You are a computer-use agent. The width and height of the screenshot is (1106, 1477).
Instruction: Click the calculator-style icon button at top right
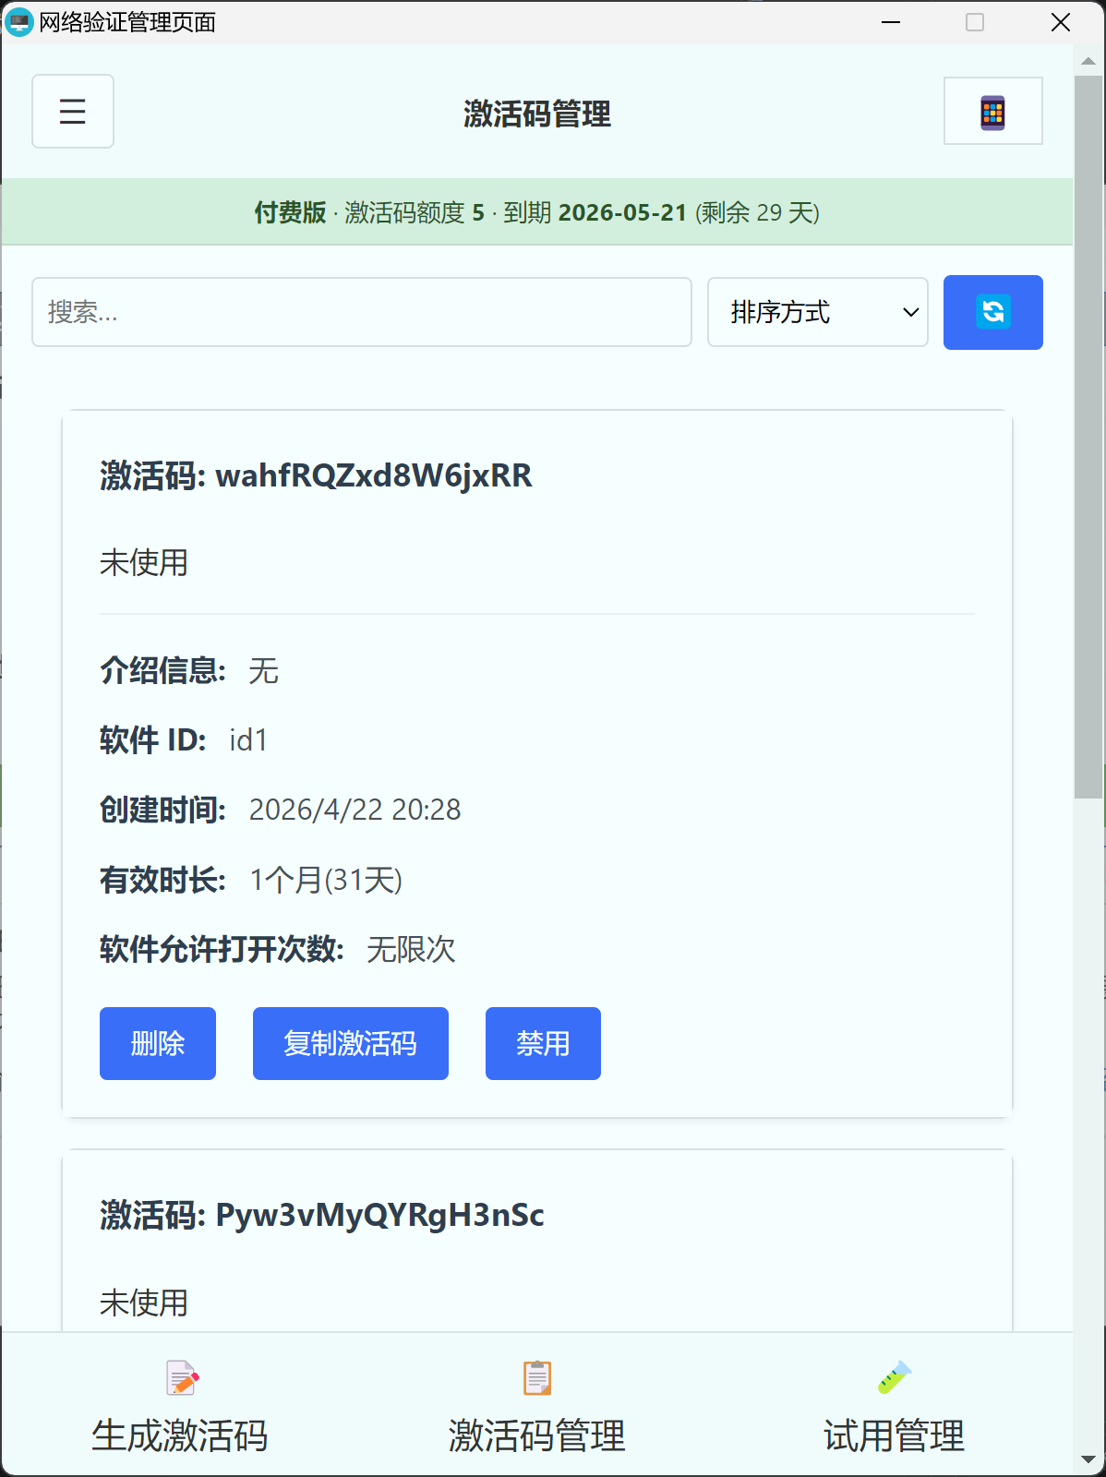(993, 112)
